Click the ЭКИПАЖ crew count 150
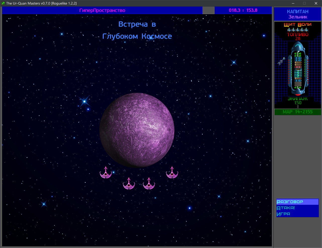 298,103
